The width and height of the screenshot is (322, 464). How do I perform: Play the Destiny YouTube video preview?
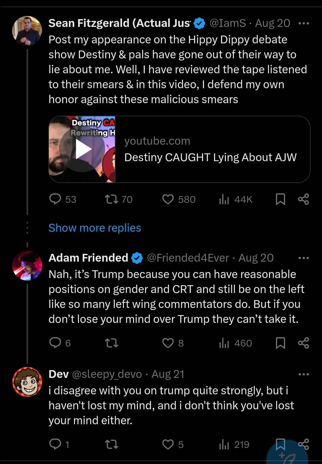point(82,149)
